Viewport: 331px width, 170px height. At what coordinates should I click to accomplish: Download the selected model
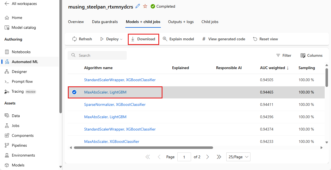143,39
